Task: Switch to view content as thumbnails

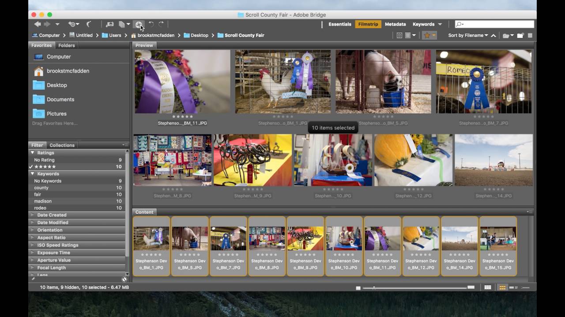Action: [x=502, y=288]
